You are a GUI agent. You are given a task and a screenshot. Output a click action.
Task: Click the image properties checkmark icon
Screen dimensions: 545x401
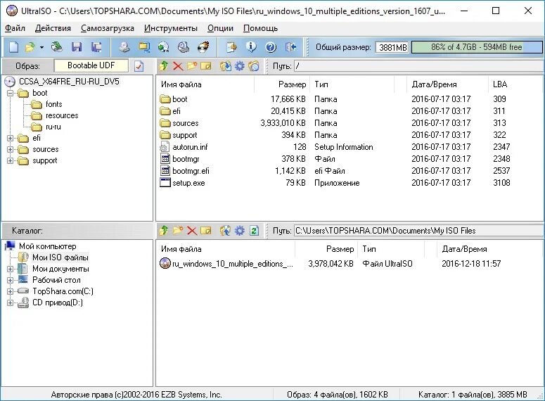tap(139, 65)
